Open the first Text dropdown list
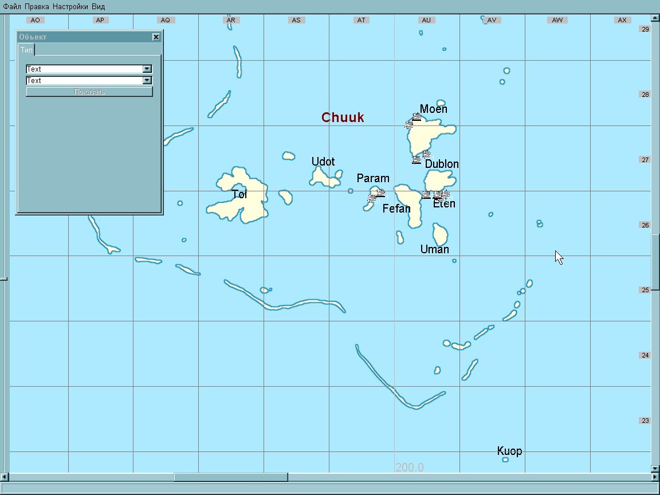The image size is (660, 495). pyautogui.click(x=147, y=69)
